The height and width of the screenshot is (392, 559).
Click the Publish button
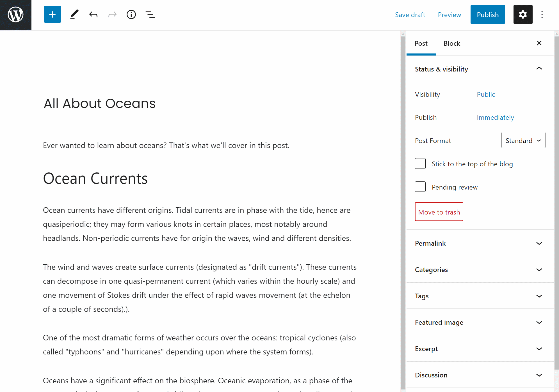point(488,15)
